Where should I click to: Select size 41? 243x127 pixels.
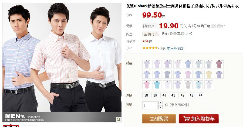point(173,95)
